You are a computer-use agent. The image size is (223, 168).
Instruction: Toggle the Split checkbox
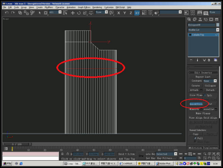205,95
